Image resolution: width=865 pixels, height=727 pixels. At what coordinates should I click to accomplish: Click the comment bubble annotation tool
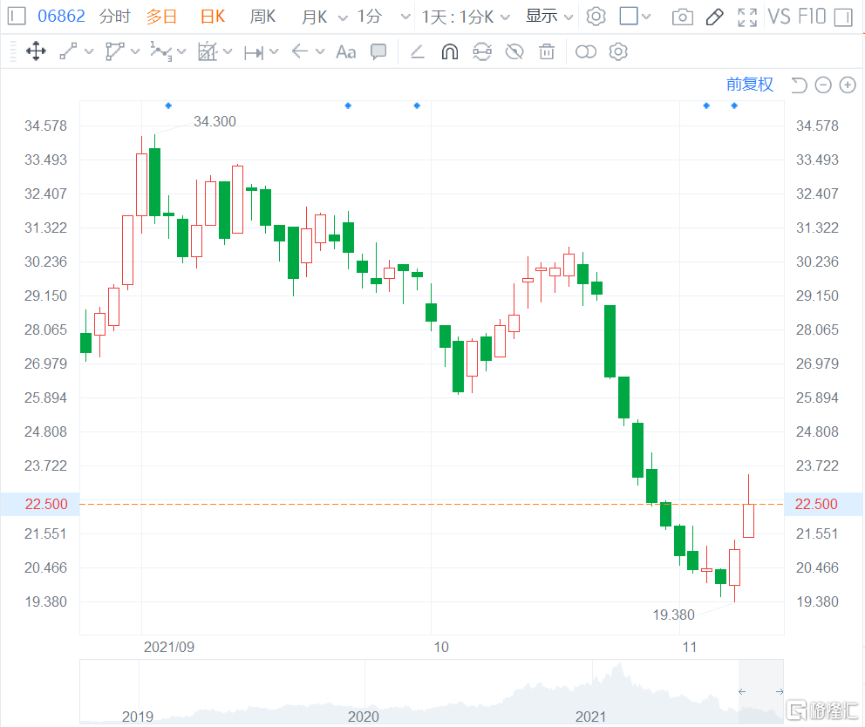pos(378,51)
